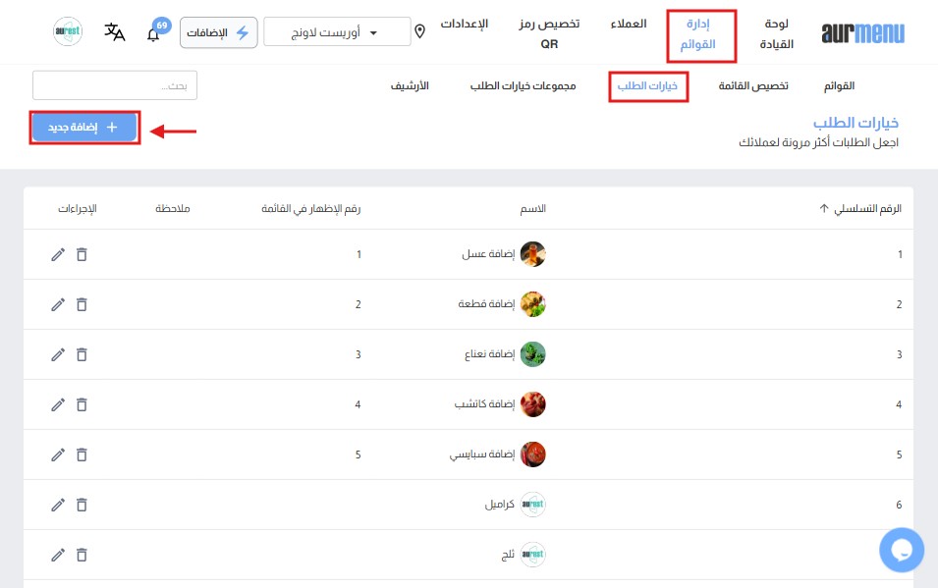Image resolution: width=938 pixels, height=588 pixels.
Task: Click the search input field
Action: tap(115, 86)
